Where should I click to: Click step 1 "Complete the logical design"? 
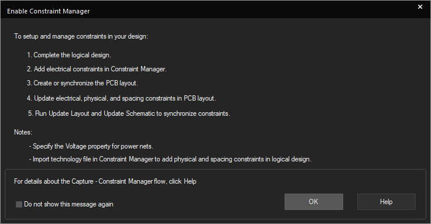(69, 55)
